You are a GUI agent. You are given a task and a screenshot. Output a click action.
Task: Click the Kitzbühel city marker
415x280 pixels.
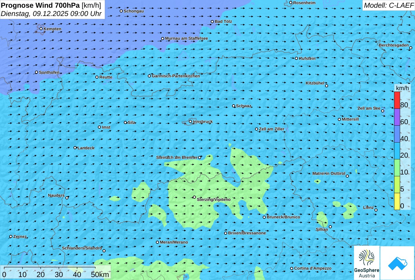coord(327,86)
